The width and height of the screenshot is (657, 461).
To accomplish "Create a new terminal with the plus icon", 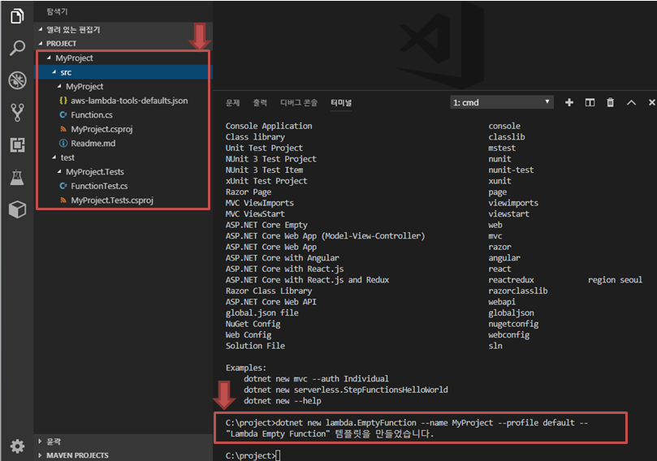I will (569, 102).
